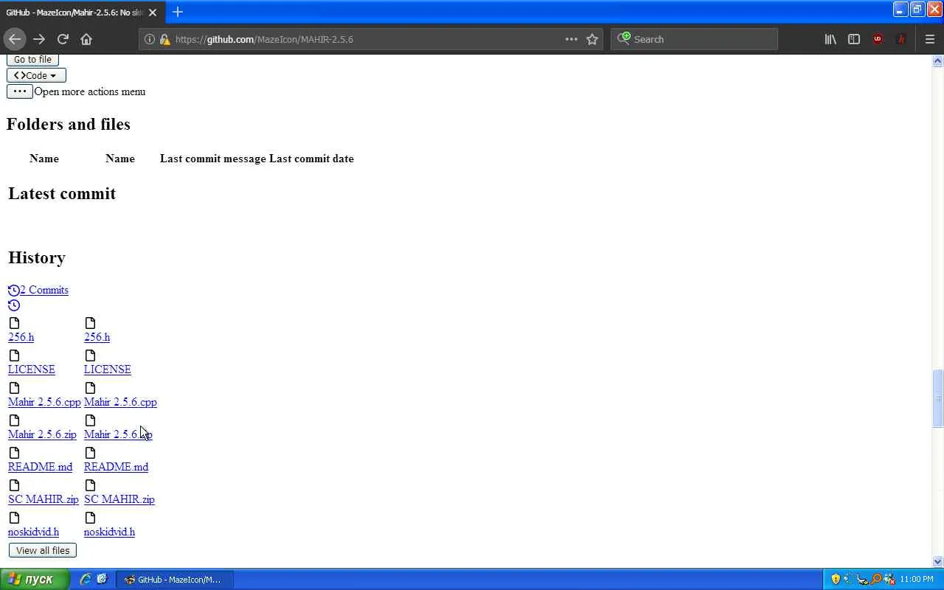944x590 pixels.
Task: Open a new browser tab
Action: pos(177,12)
